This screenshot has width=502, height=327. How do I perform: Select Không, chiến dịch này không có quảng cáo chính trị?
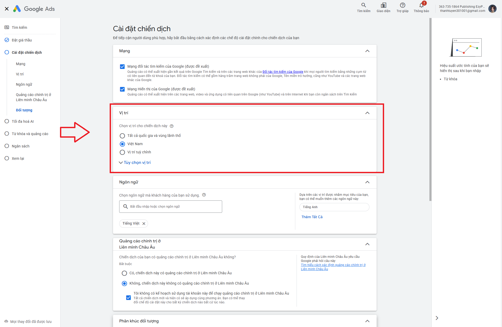[x=124, y=284]
